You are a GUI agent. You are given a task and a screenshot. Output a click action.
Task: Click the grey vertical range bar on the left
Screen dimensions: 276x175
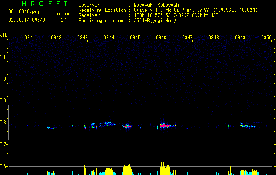(8, 122)
